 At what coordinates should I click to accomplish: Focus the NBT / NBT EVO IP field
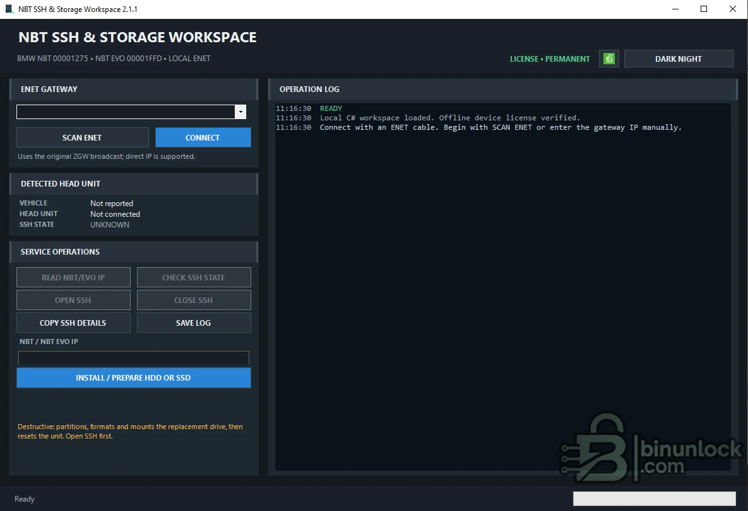coord(134,358)
